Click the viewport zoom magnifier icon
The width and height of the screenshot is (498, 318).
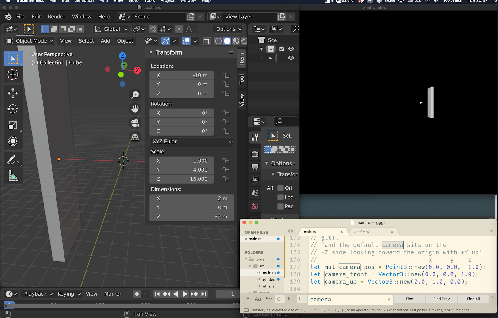[135, 95]
